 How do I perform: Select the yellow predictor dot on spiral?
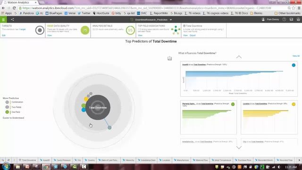(86, 99)
